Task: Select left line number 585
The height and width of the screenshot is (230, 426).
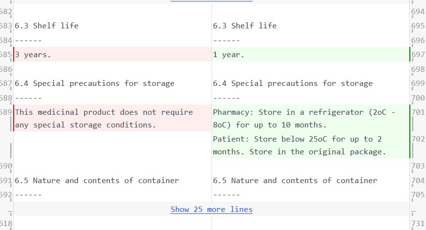Action: tap(6, 55)
